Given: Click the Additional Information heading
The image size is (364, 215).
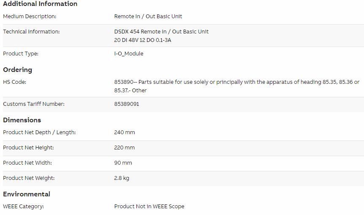Looking at the screenshot, I should (40, 4).
